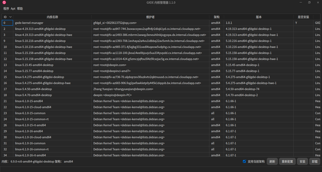The height and width of the screenshot is (172, 322).
Task: Select linux-6.1.0-16-amd64 kernel name
Action: point(29,131)
